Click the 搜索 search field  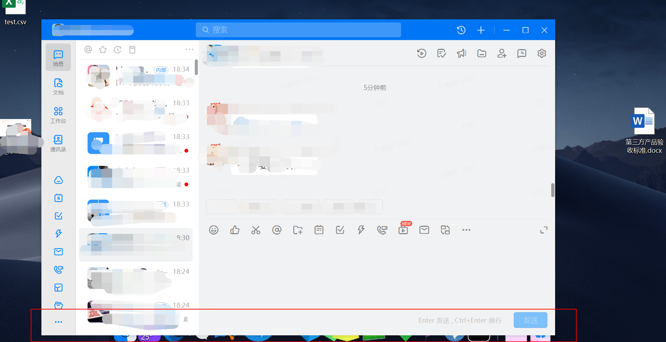[298, 30]
